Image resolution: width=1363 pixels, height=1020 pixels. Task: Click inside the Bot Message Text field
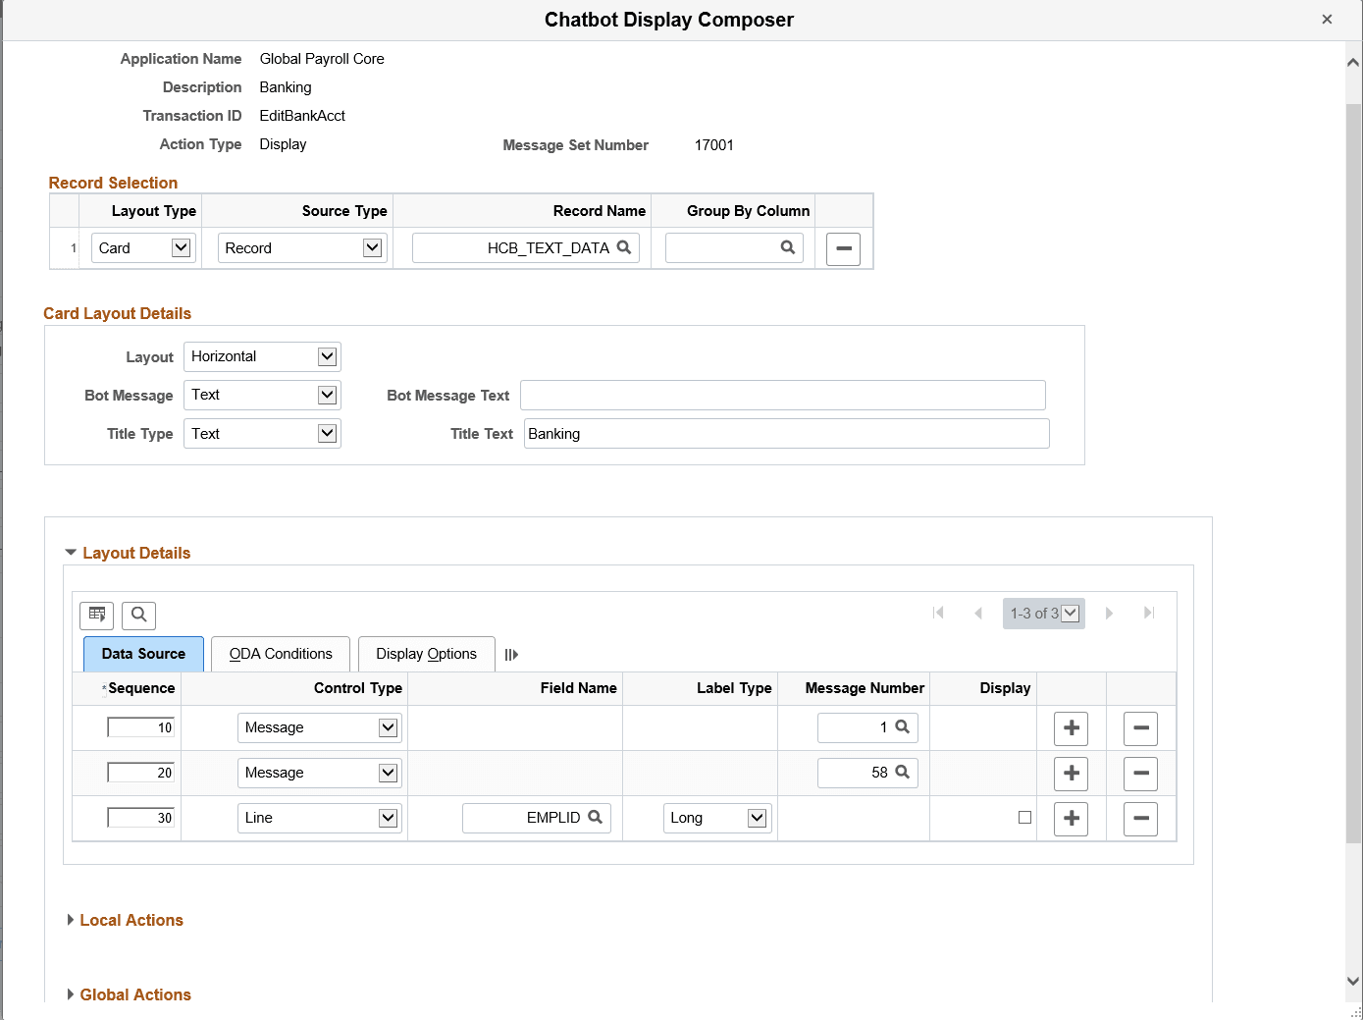(x=782, y=395)
